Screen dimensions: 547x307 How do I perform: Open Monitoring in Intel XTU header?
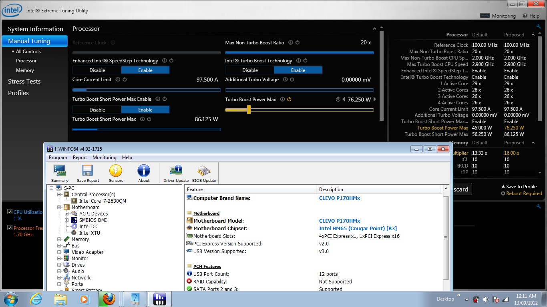point(498,16)
